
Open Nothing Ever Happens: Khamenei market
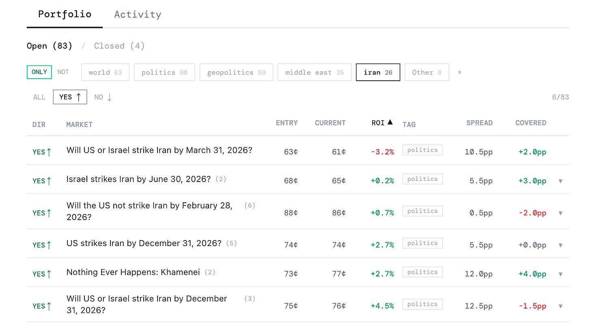133,272
